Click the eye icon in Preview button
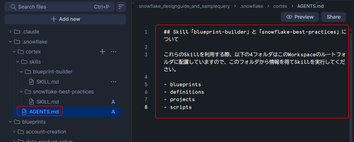This screenshot has height=142, width=354. click(x=289, y=17)
